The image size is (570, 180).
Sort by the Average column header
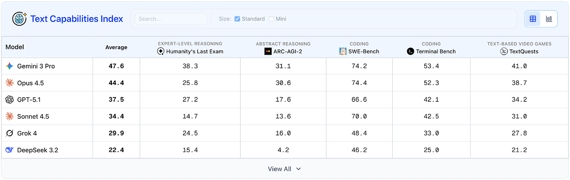[x=116, y=47]
